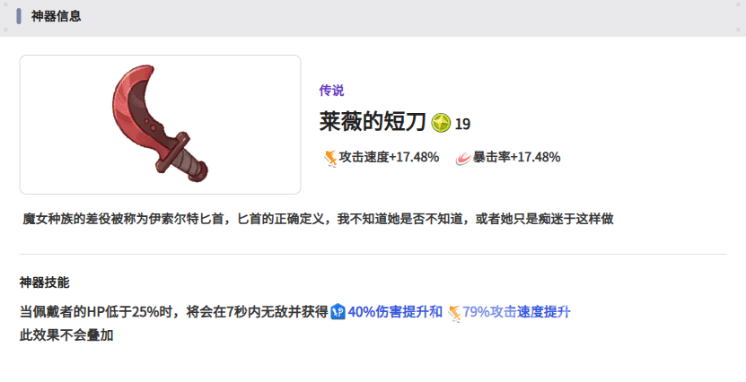Click the 传说 rarity label
The height and width of the screenshot is (382, 746).
[x=331, y=91]
